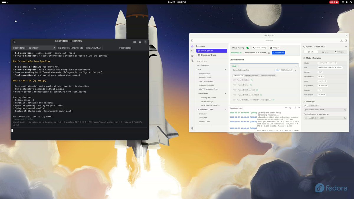Copy the server address http://127.0.0.1:1234
The height and width of the screenshot is (199, 354).
tap(269, 53)
